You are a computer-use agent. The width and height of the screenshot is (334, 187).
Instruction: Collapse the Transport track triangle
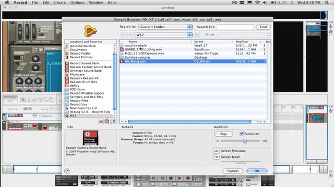pos(4,115)
